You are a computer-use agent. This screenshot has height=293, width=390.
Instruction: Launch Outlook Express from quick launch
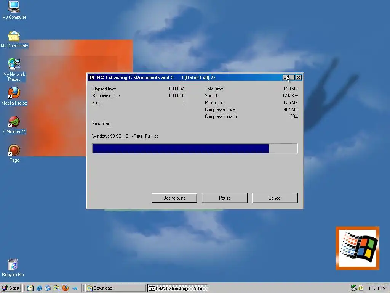tap(48, 288)
